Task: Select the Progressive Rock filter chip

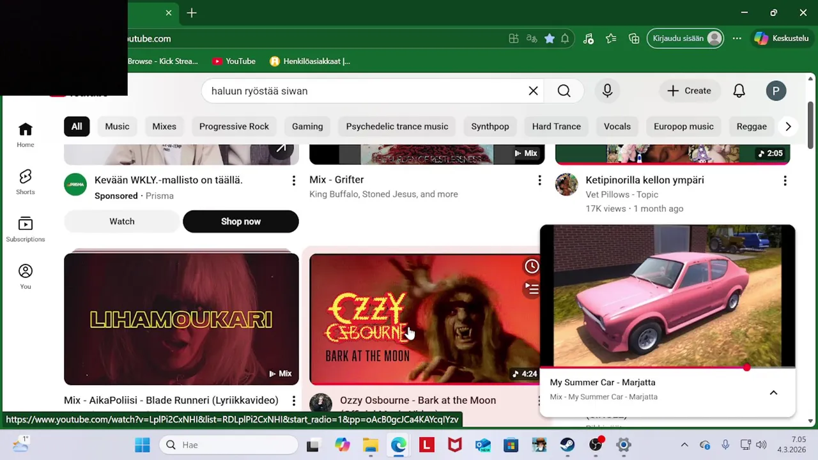Action: pos(234,126)
